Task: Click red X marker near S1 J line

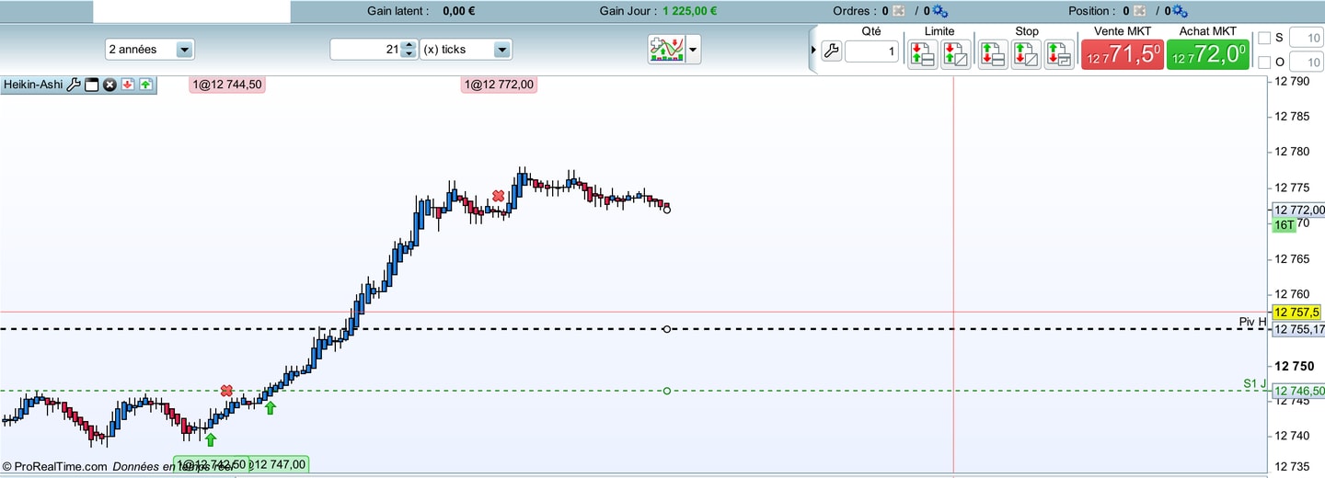Action: 226,391
